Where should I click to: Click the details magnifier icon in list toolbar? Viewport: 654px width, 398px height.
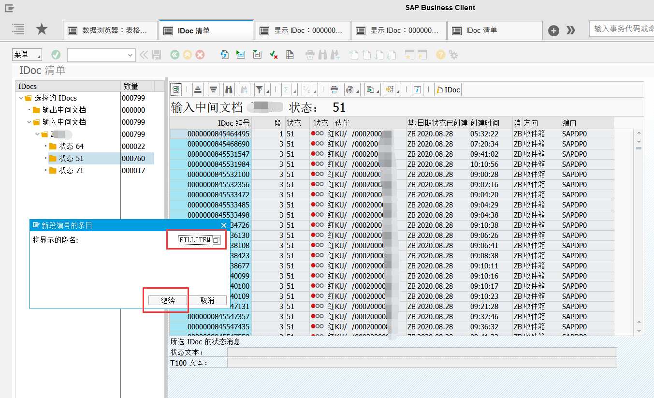pyautogui.click(x=176, y=89)
